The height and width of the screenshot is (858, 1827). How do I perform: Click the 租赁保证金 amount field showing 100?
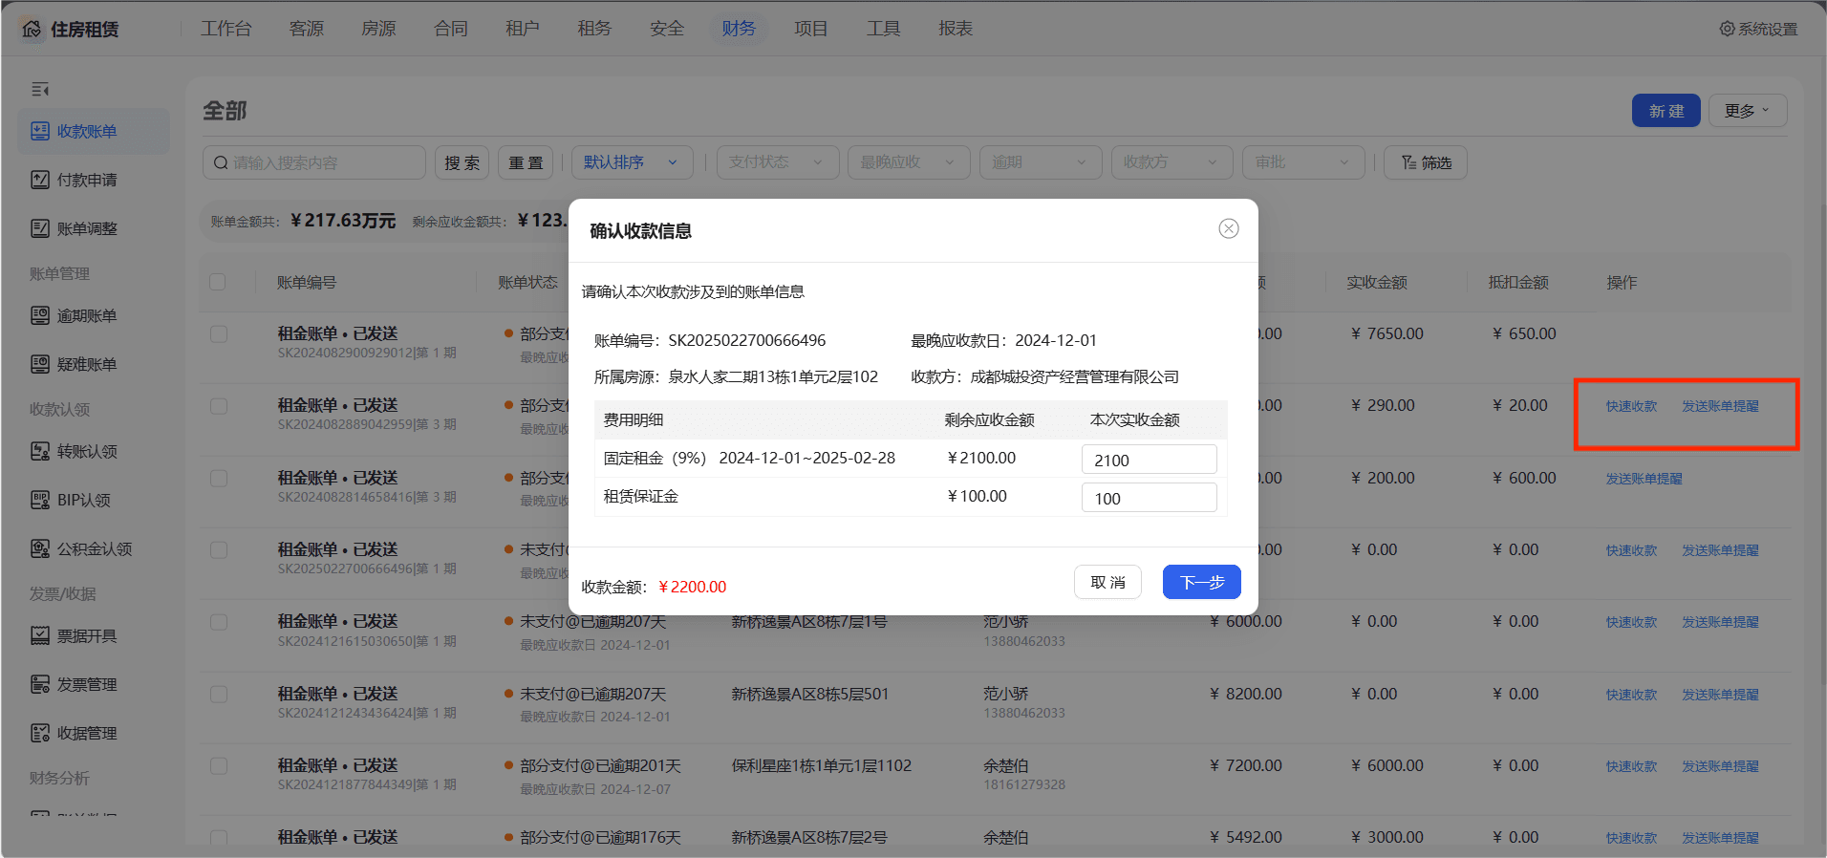1150,498
